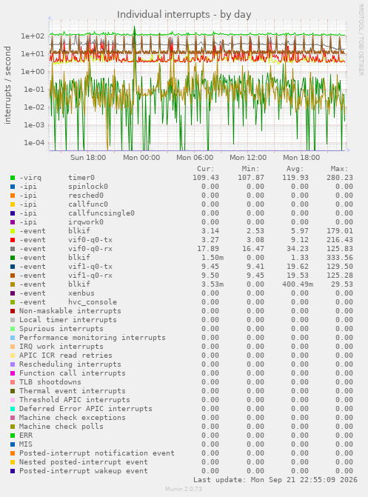Viewport: 368px width, 497px height.
Task: Click the graph title Individual interrupts - by day
Action: 184,15
